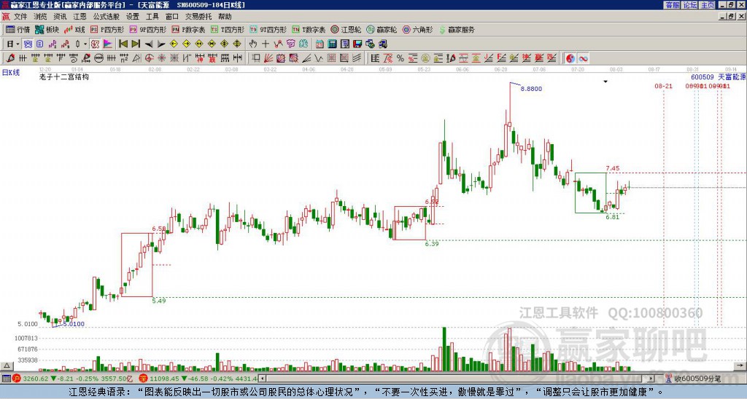Select the red pen drawing tool

[10, 58]
